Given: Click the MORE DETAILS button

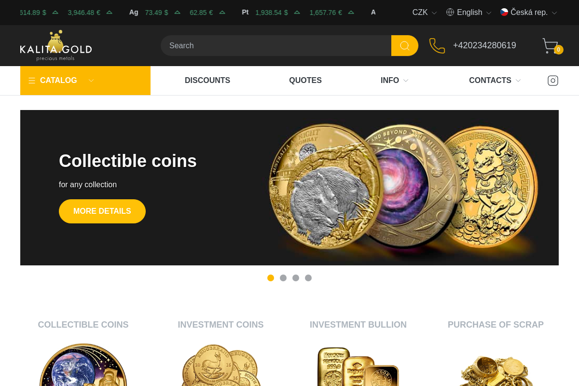Looking at the screenshot, I should pyautogui.click(x=102, y=211).
